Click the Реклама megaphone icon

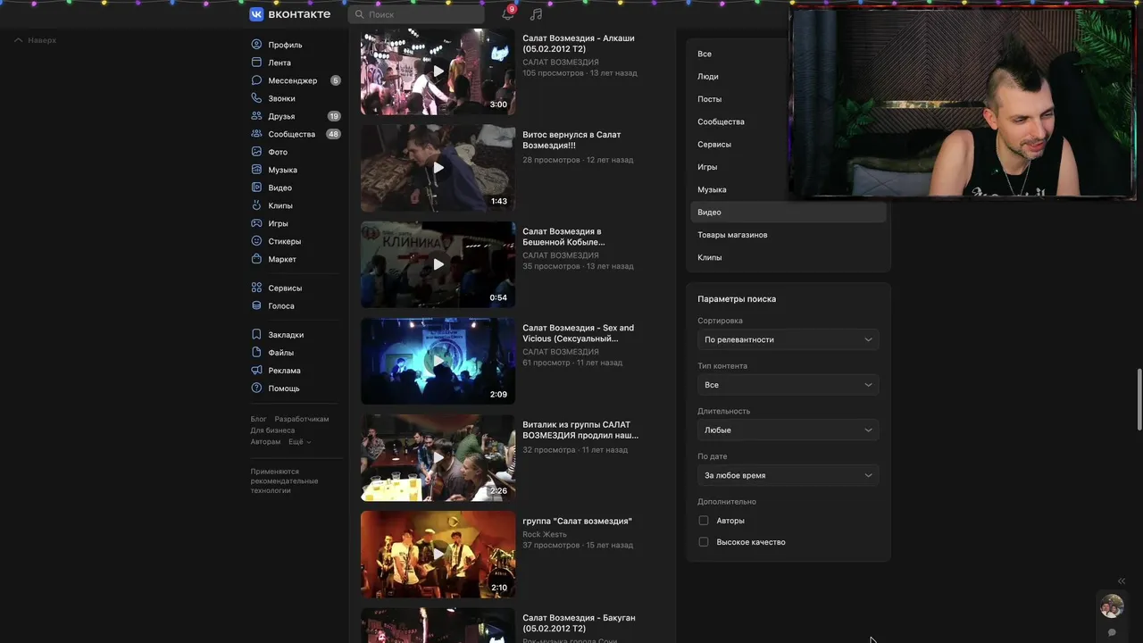(x=257, y=371)
